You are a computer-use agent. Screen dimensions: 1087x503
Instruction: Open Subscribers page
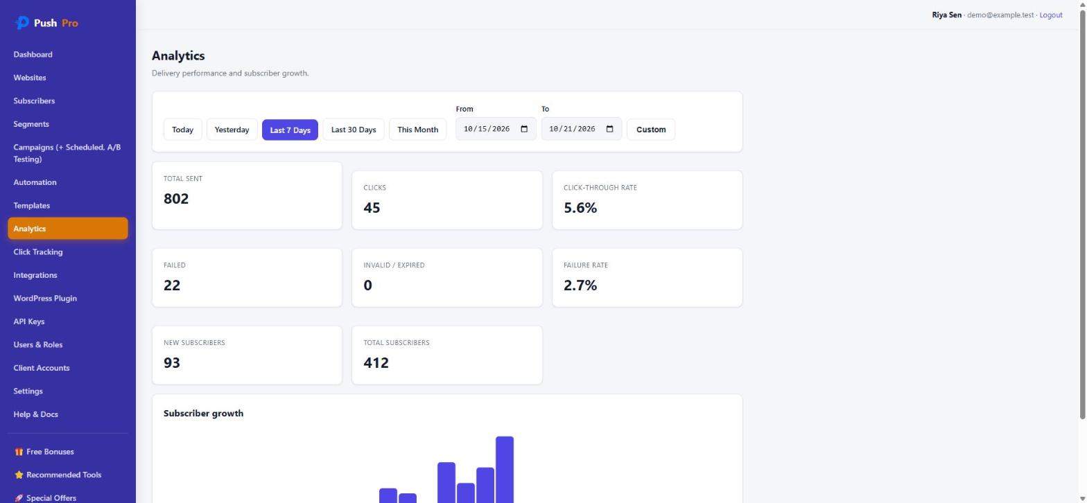point(67,101)
